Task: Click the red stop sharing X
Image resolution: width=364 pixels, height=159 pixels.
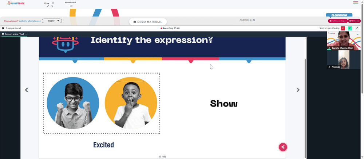Action: click(343, 28)
